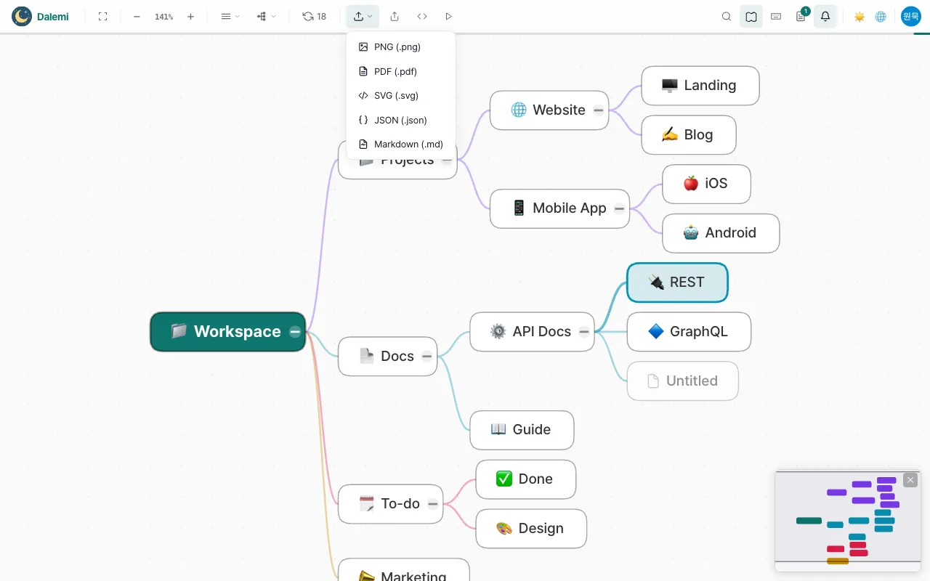Open the keyboard shortcuts icon

(x=776, y=16)
